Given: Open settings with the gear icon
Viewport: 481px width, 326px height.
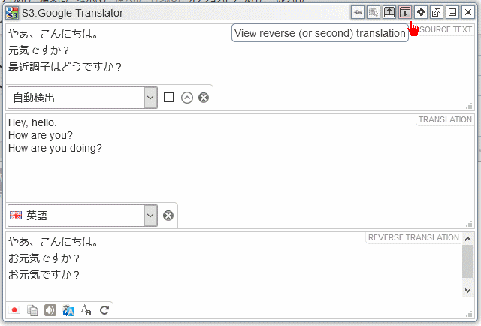Looking at the screenshot, I should tap(421, 12).
